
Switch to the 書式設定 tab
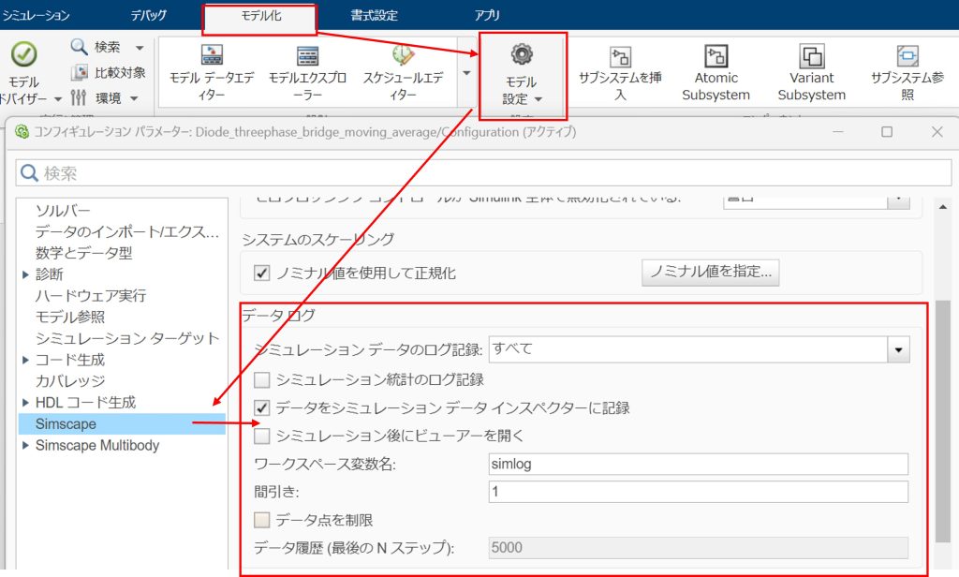[x=374, y=15]
